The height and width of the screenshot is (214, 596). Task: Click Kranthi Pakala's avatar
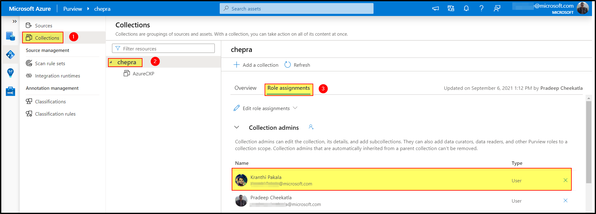click(241, 180)
